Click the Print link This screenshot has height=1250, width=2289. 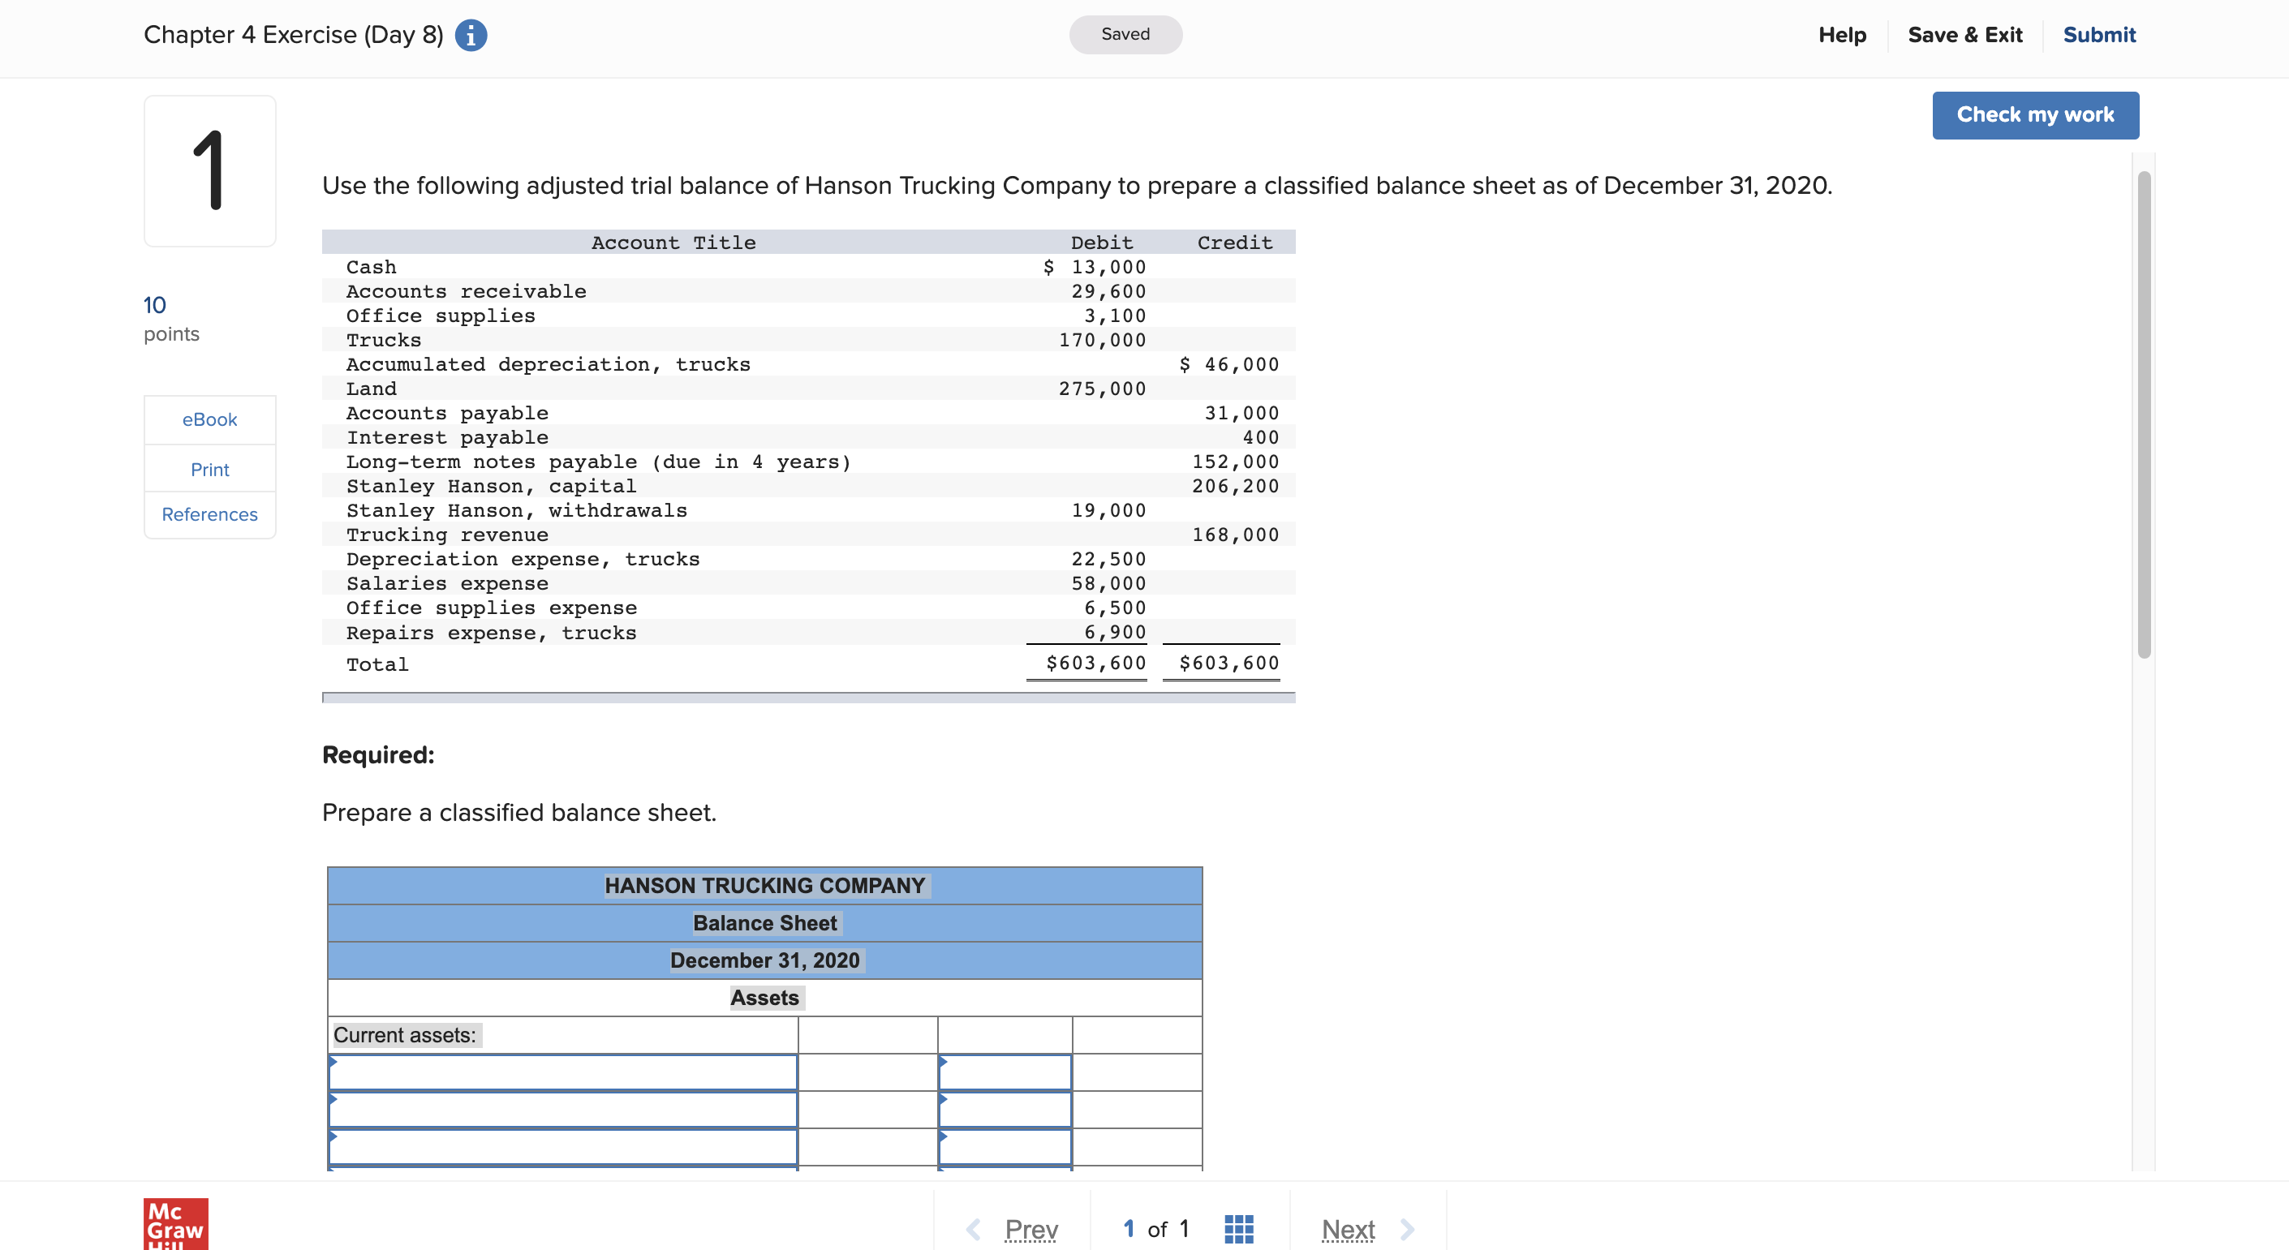[209, 469]
